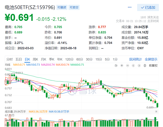Open 区间统计 interval statistics
The image size is (163, 127).
tap(135, 59)
